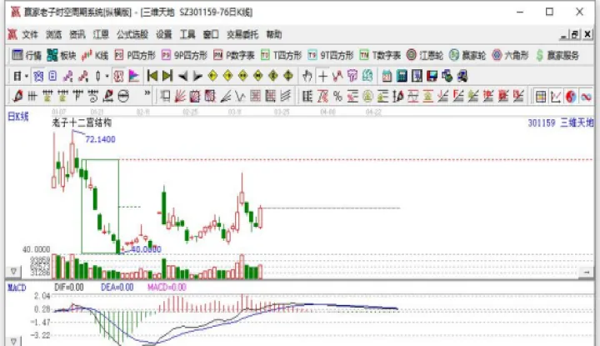This screenshot has height=346, width=600.
Task: Click the percent sign drawing tool
Action: (337, 97)
